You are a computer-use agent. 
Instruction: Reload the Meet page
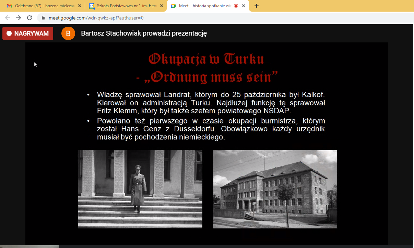tap(29, 18)
